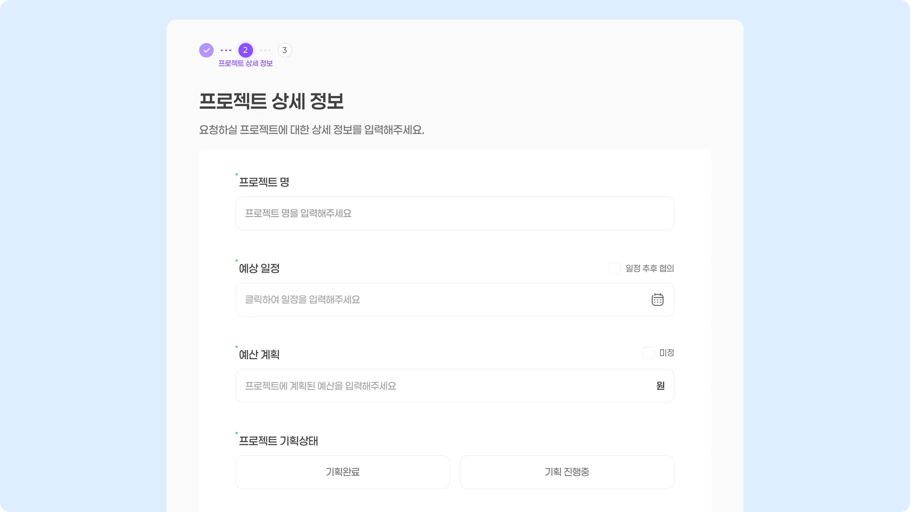Click the 원 currency unit in budget field
This screenshot has width=910, height=512.
[660, 386]
